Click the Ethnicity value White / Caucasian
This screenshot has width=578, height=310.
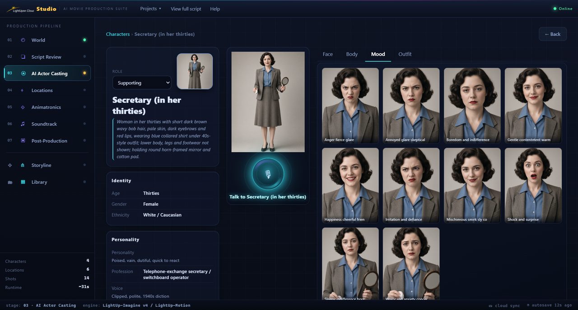tap(162, 215)
